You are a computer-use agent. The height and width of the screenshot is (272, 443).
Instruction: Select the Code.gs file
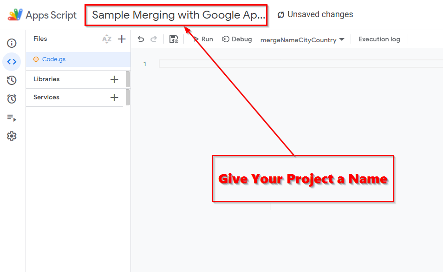tap(78, 59)
